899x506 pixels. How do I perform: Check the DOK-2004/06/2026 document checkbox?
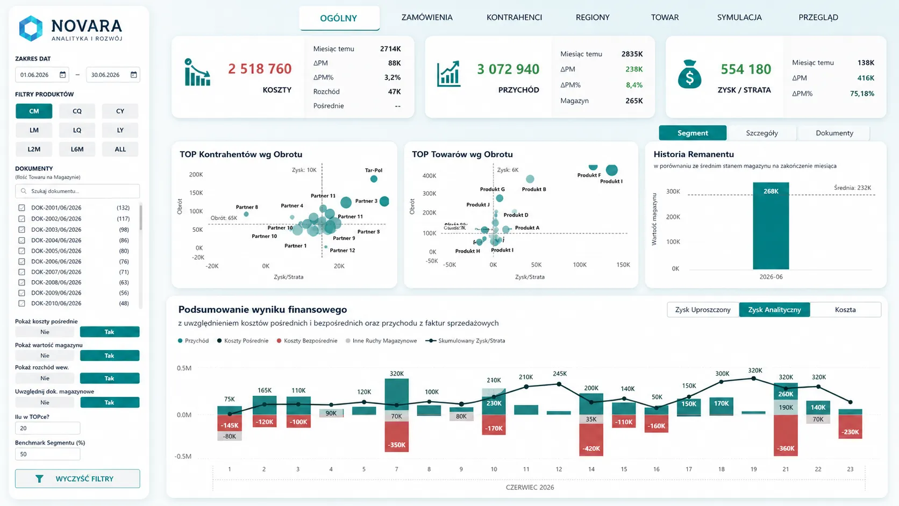[x=22, y=240]
